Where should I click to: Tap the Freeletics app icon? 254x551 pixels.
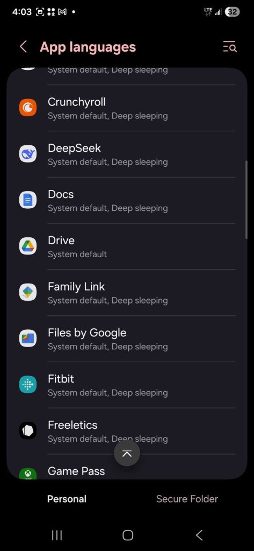(28, 430)
